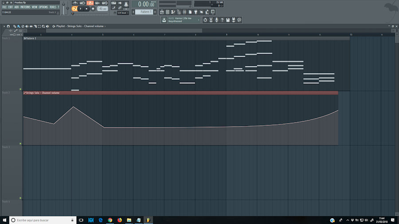
Task: Select the playlist select tool
Action: pyautogui.click(x=39, y=26)
